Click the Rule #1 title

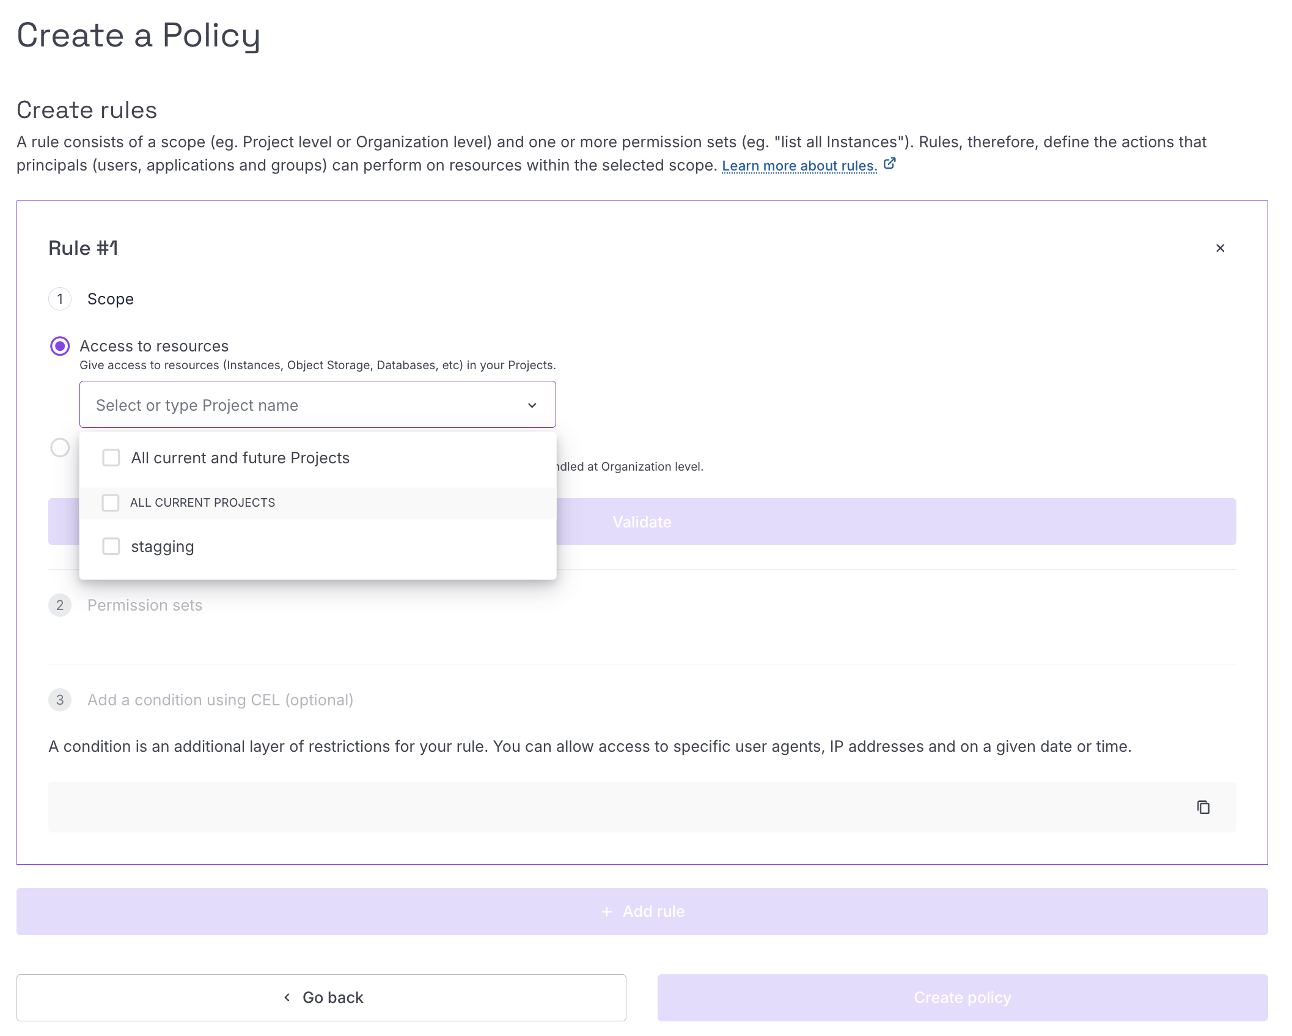(83, 248)
